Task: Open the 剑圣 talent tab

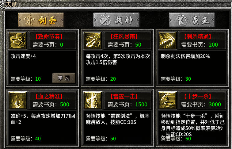Action: click(41, 20)
